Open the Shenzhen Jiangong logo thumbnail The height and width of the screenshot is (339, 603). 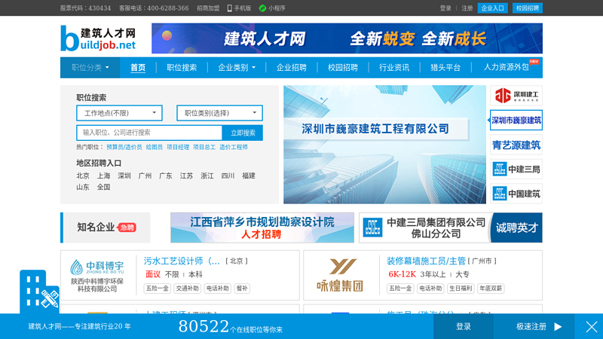[516, 96]
